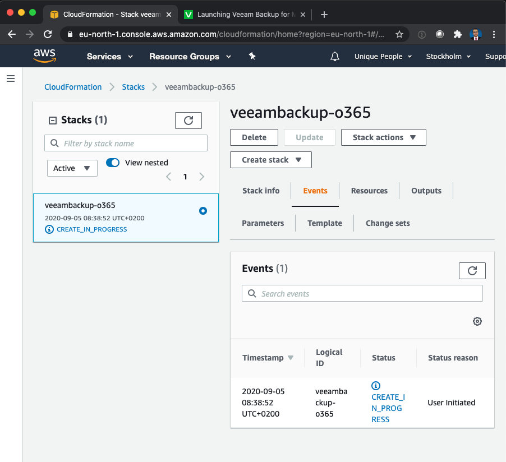Open the notifications bell
Viewport: 506px width, 462px height.
tap(335, 57)
